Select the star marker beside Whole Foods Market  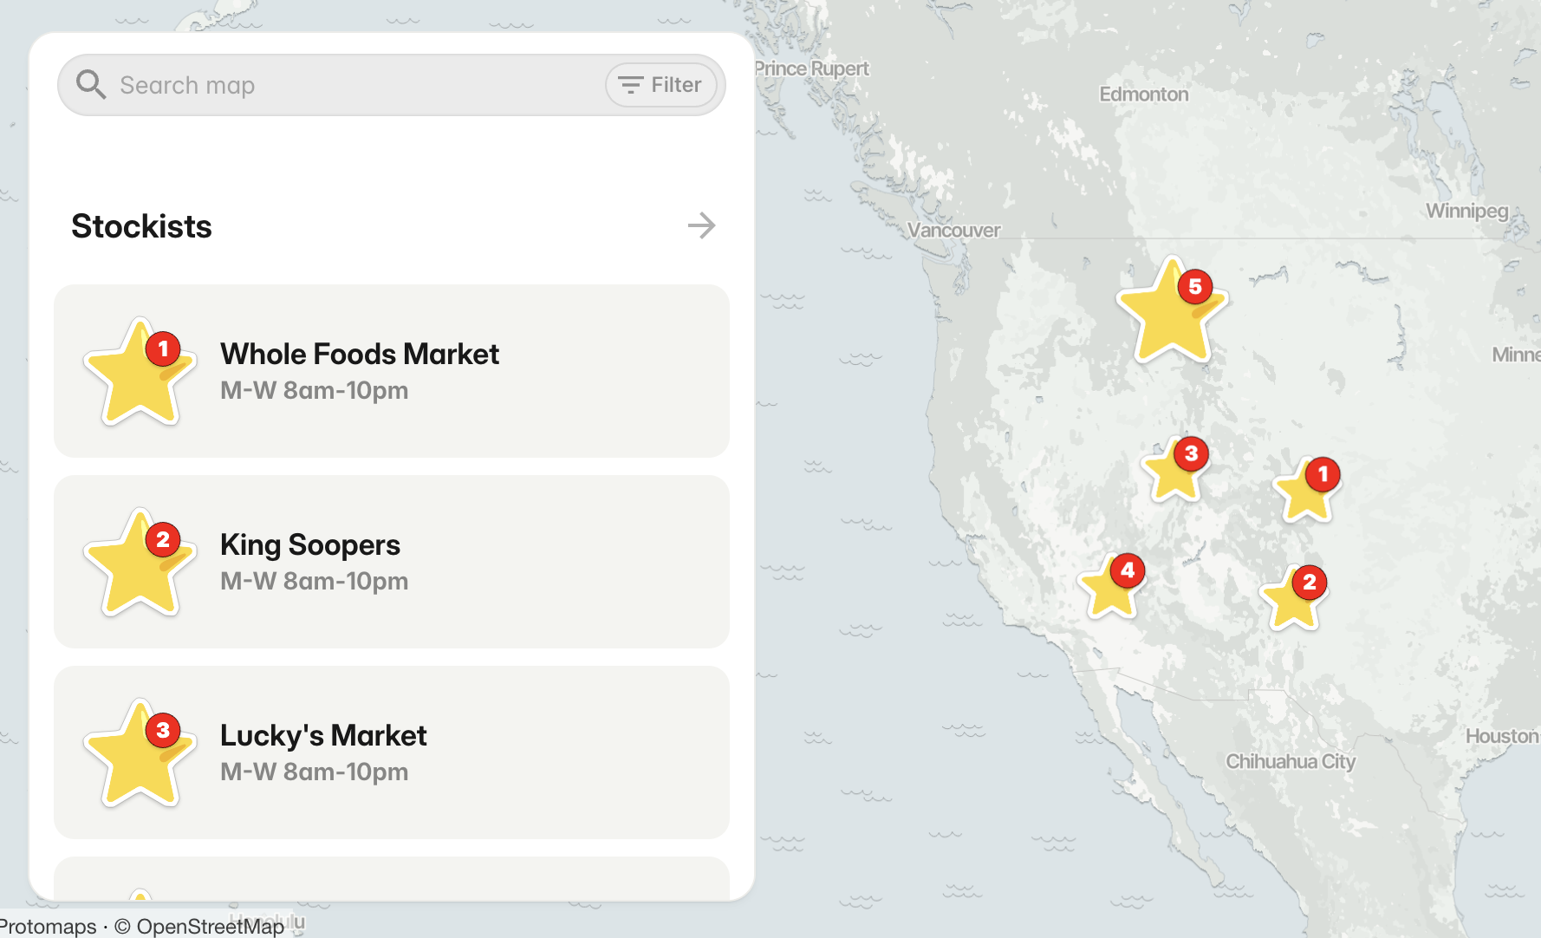pos(139,375)
